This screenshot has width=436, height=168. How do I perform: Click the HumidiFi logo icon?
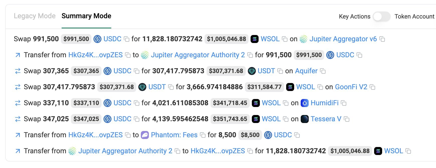(304, 103)
